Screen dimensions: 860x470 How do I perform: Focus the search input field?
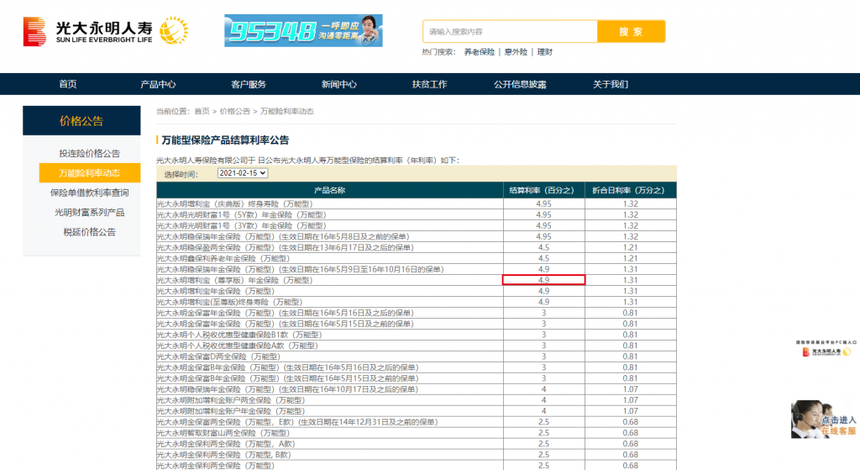click(x=510, y=31)
